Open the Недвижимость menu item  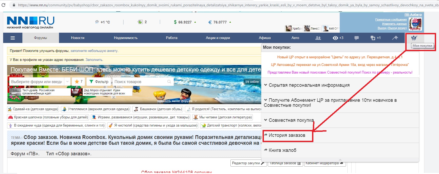click(126, 38)
